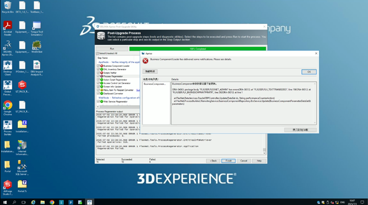The height and width of the screenshot is (205, 368).
Task: Open the Desktop Client shortcut
Action: coord(8,68)
